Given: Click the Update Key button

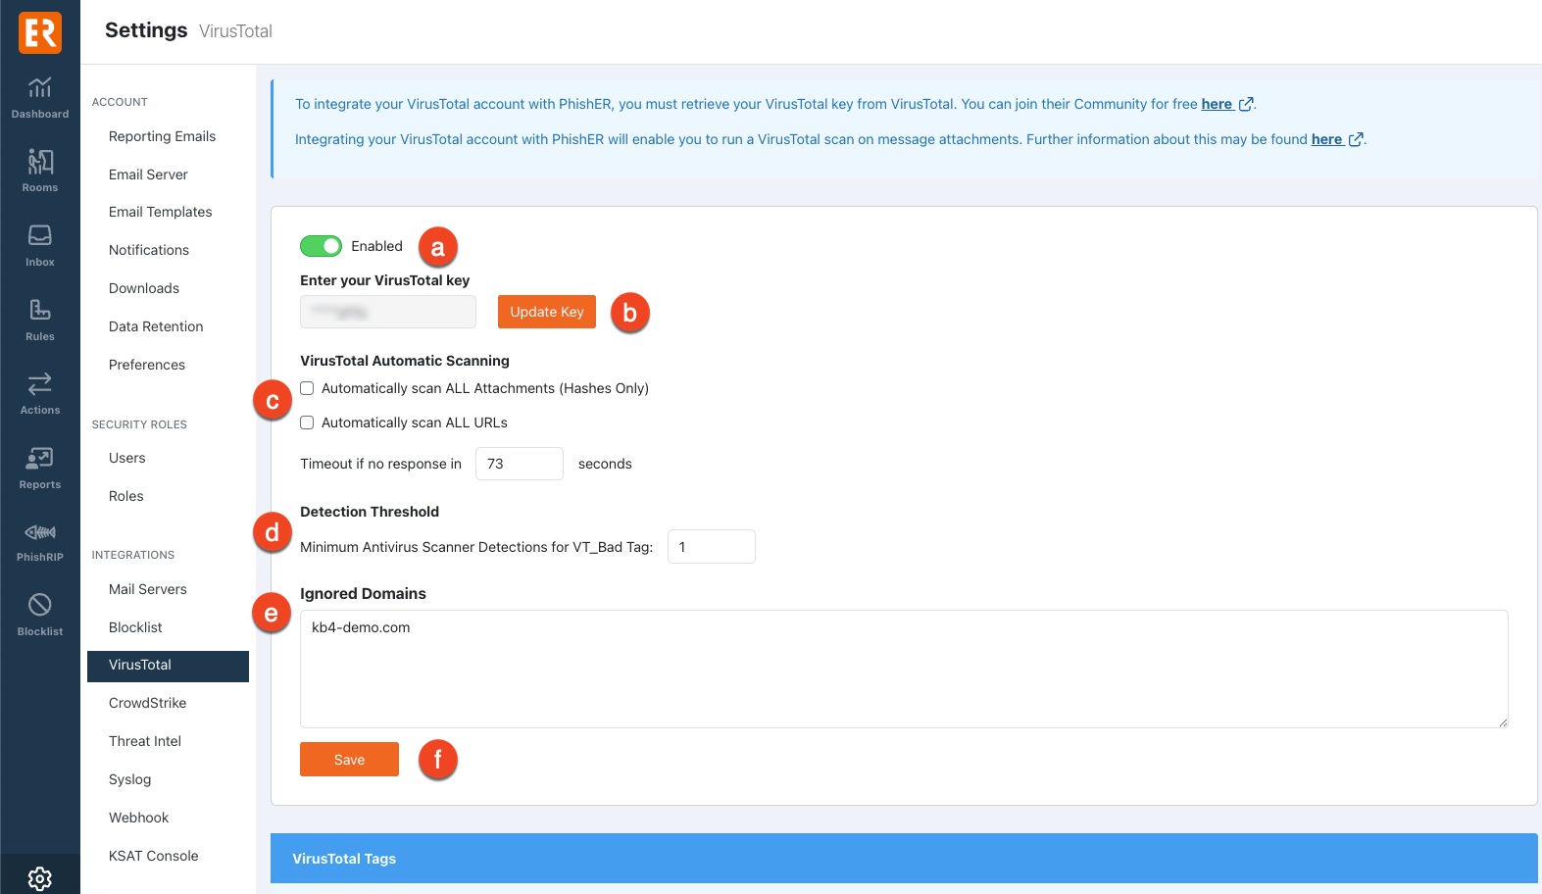Looking at the screenshot, I should click(x=547, y=312).
